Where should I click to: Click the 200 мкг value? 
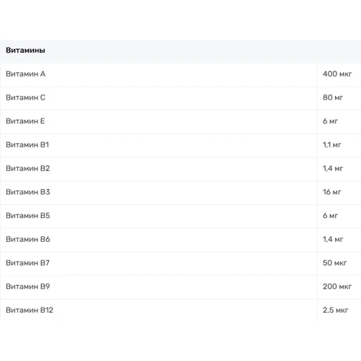click(x=337, y=286)
